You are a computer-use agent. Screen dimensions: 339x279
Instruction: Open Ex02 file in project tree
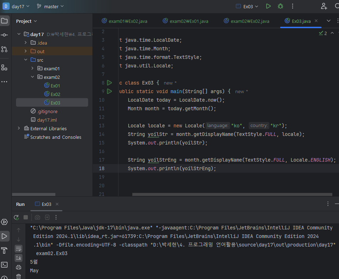(x=55, y=94)
